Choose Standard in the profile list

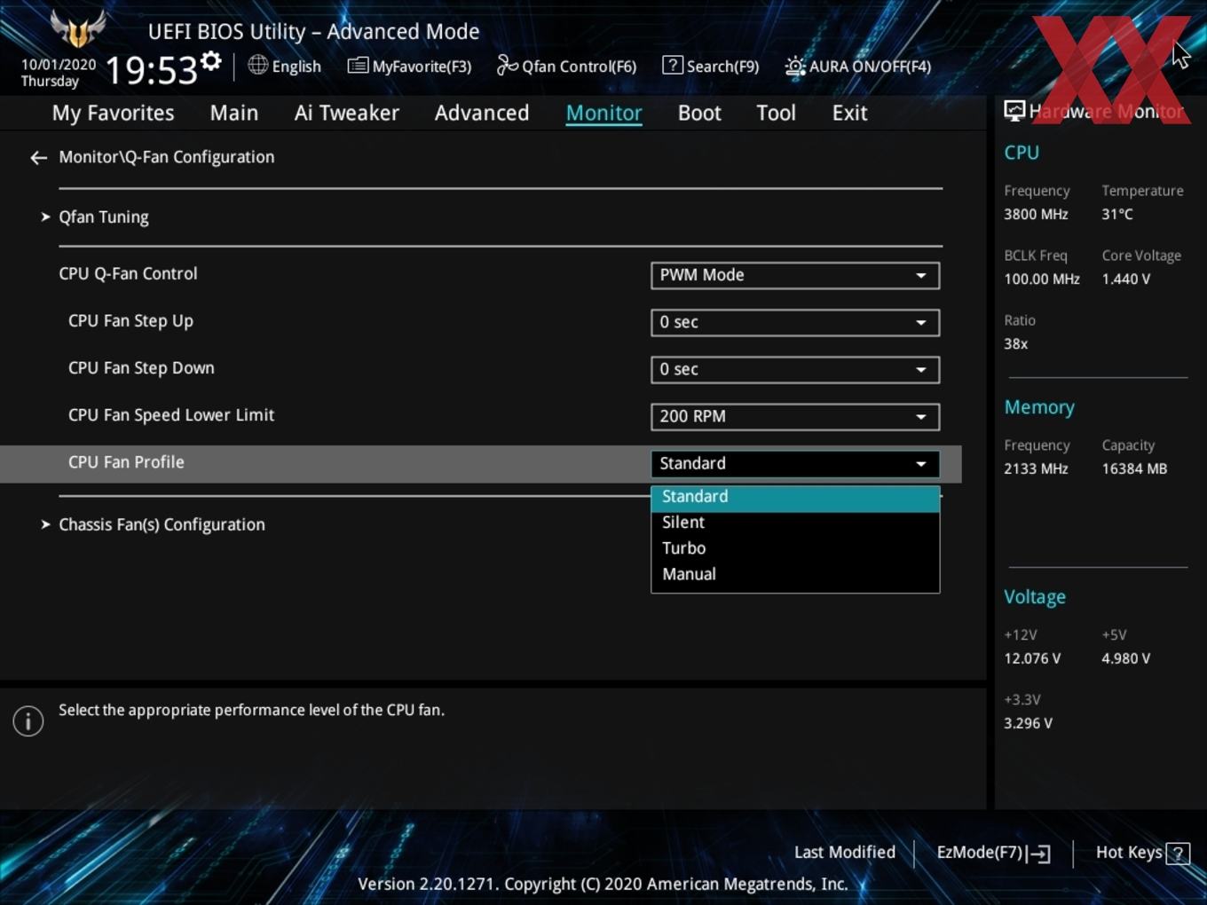[x=795, y=497]
